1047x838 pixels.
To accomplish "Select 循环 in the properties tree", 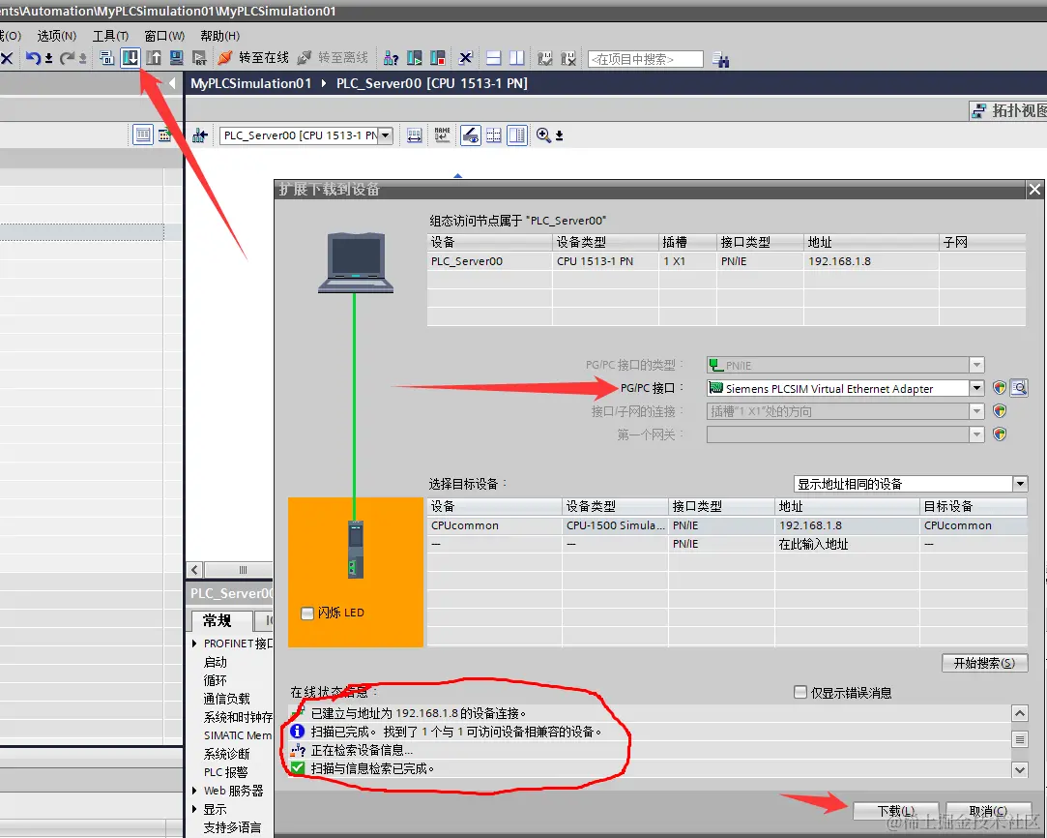I will click(x=215, y=680).
